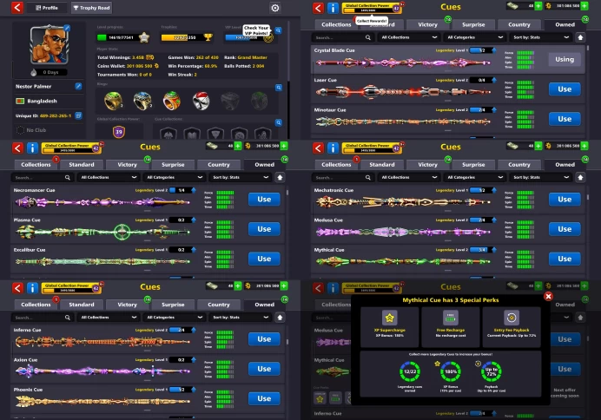
Task: Click Use button for Phoenix Cue
Action: coord(264,398)
